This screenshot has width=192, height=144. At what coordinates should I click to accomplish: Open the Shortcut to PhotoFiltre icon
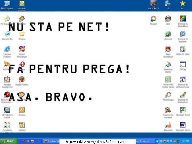tap(183, 21)
